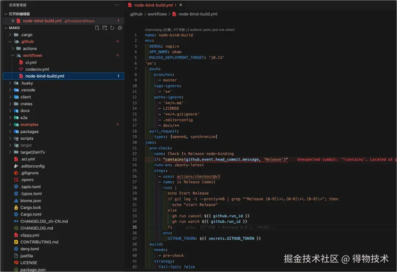Expand the .cargo folder
The height and width of the screenshot is (272, 397).
(10, 35)
